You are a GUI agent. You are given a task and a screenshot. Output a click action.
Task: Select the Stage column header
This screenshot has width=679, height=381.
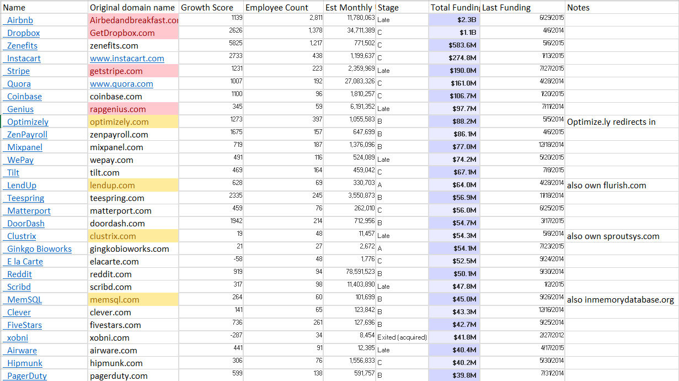(x=402, y=7)
